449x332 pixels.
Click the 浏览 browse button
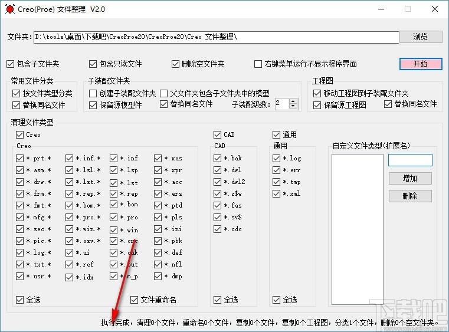(420, 37)
